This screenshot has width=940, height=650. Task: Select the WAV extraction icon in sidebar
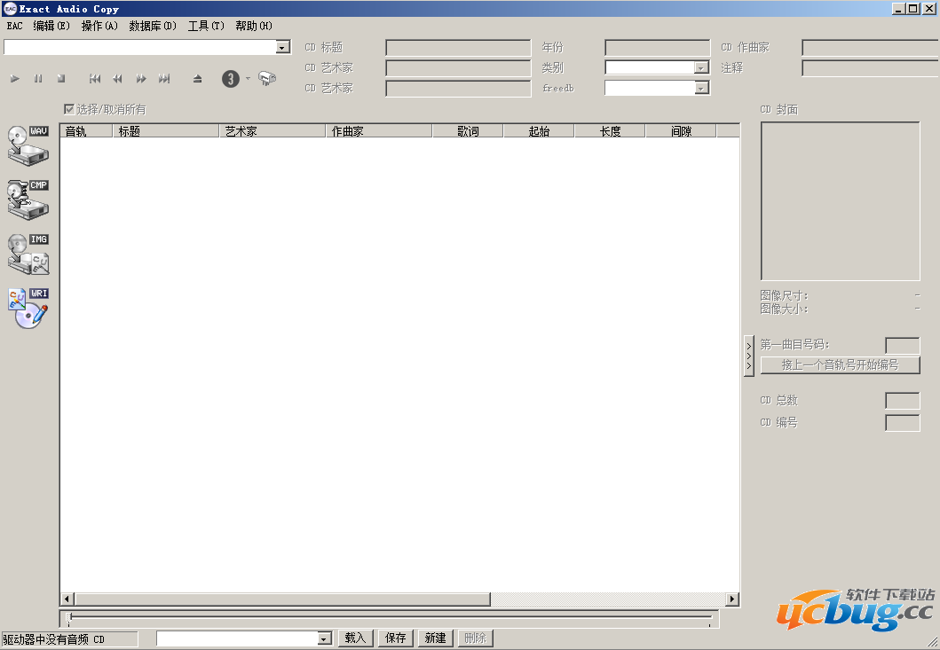28,145
